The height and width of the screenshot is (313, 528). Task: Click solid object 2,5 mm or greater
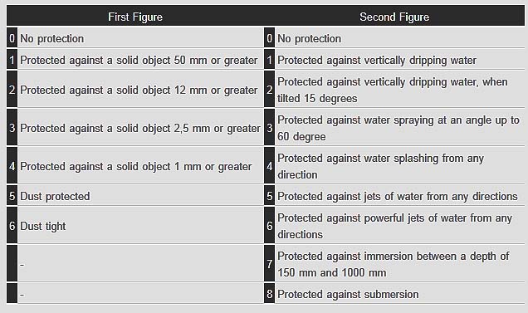(140, 129)
